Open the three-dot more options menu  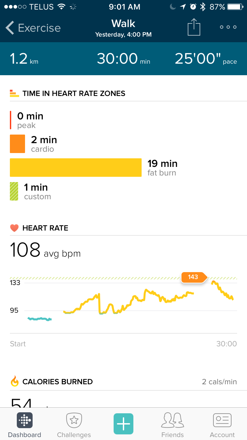pyautogui.click(x=228, y=27)
